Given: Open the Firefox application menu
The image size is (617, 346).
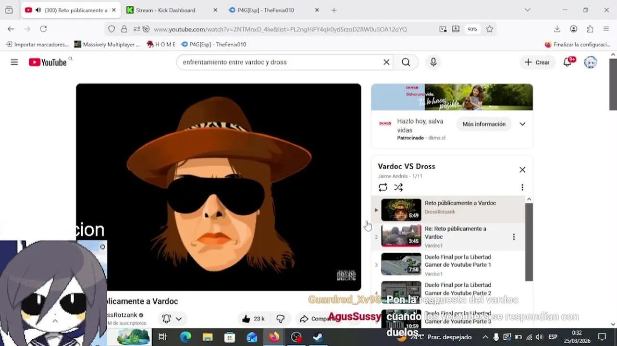Looking at the screenshot, I should (606, 29).
